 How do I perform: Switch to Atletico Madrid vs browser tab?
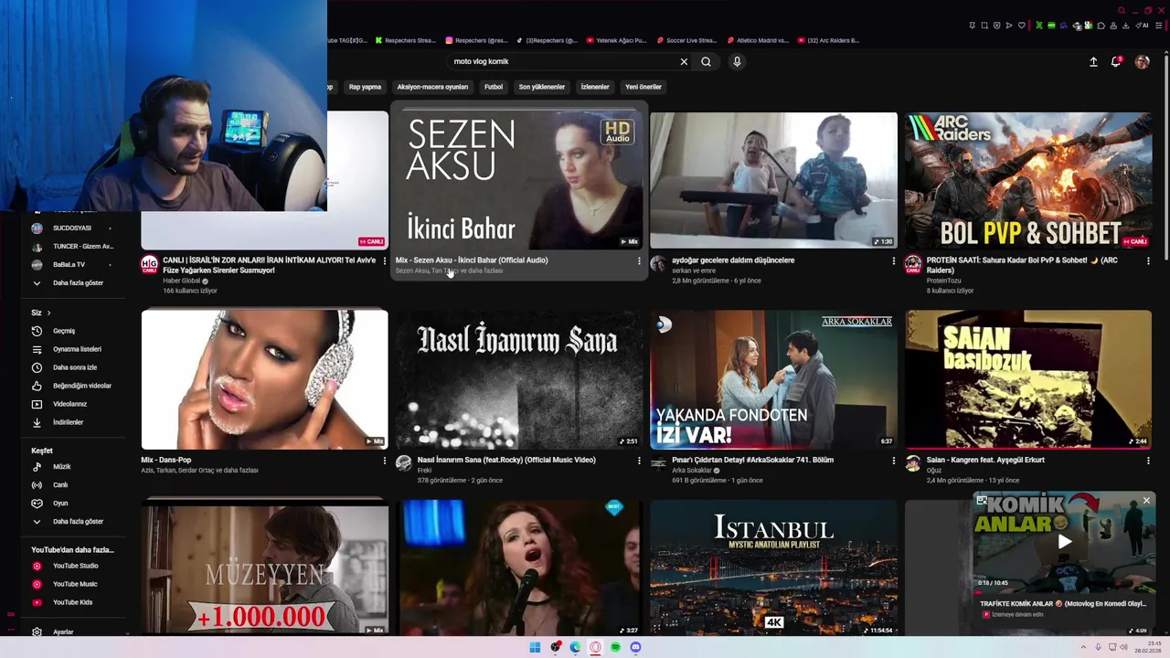coord(758,40)
